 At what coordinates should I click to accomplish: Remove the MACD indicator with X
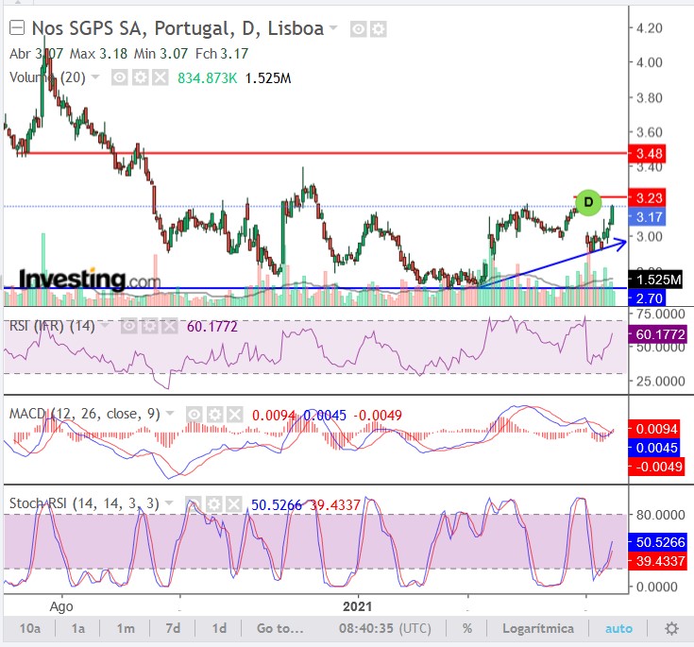[235, 415]
